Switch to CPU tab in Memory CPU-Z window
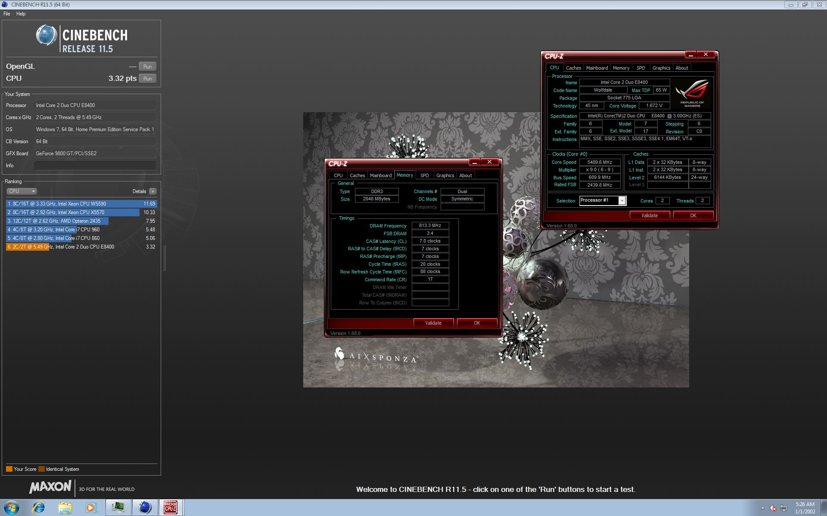The image size is (827, 516). click(338, 175)
